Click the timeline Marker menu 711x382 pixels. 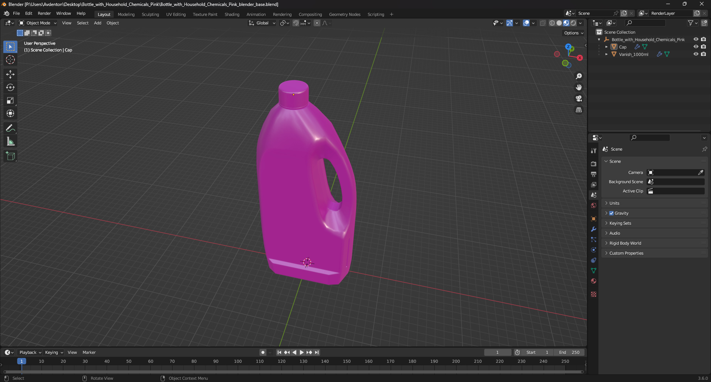tap(89, 352)
